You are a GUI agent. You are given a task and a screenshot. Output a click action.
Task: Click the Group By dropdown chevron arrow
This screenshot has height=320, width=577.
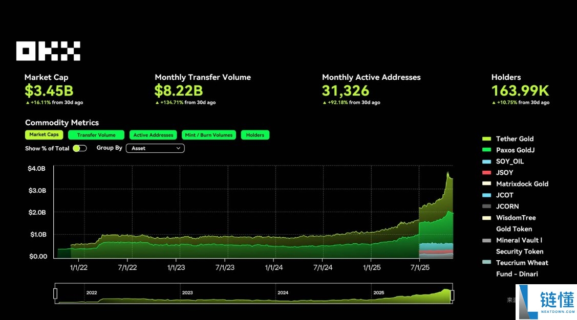click(x=179, y=148)
